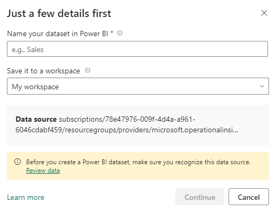Image resolution: width=277 pixels, height=211 pixels.
Task: Close the 'Just a few details first' dialog
Action: point(264,13)
